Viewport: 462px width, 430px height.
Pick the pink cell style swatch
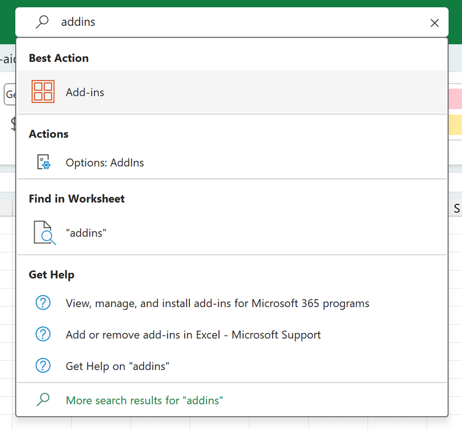point(454,99)
